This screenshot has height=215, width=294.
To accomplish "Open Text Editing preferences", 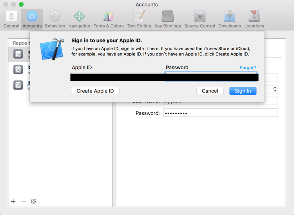I will (x=139, y=20).
